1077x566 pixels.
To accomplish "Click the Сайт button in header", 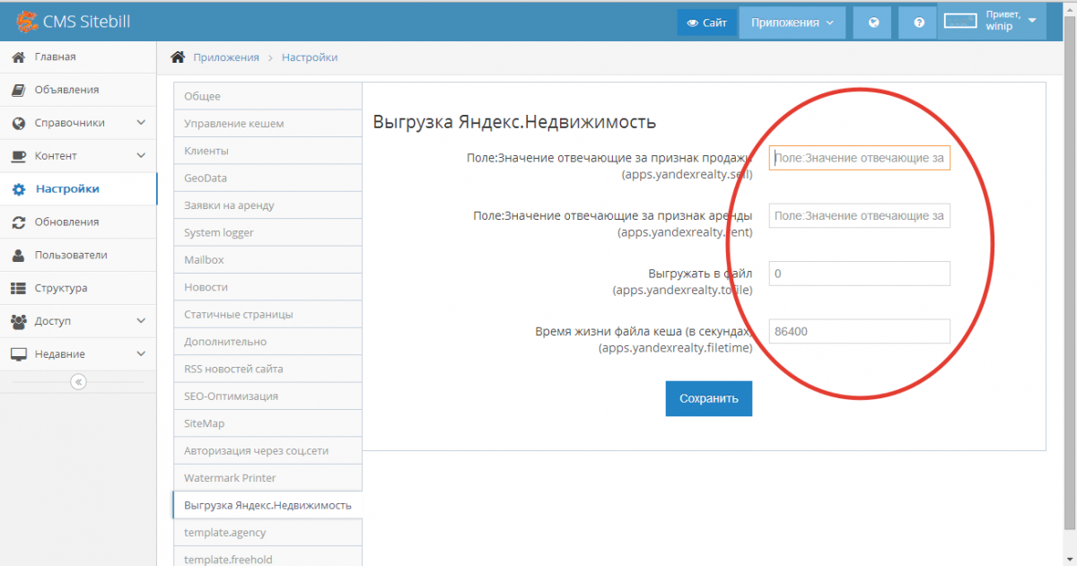I will pos(707,22).
